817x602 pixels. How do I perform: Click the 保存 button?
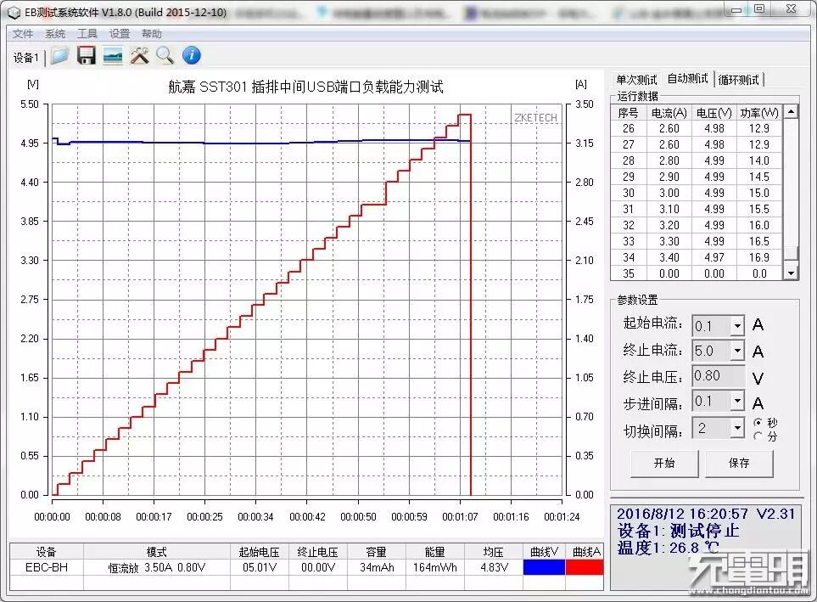(739, 464)
